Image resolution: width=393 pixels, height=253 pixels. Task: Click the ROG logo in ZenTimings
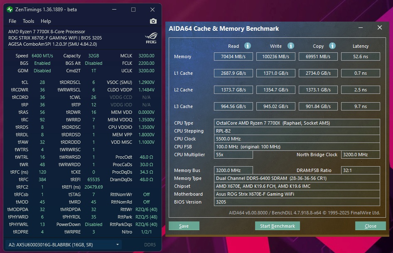151,38
